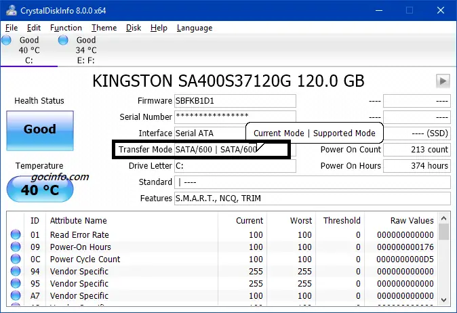The image size is (457, 313).
Task: Click status orb of attribute 94 row
Action: pyautogui.click(x=16, y=272)
